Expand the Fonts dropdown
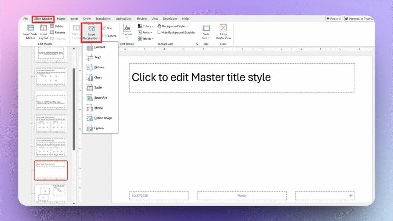Viewport: 393px width, 221px height. [144, 32]
